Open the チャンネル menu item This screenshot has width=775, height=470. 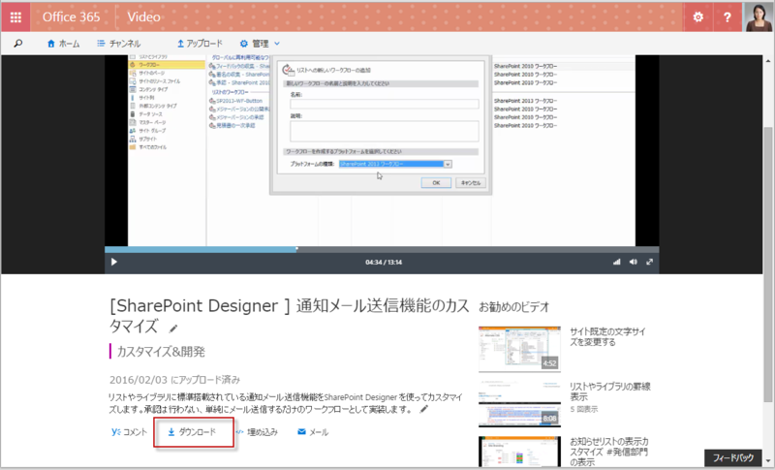118,44
